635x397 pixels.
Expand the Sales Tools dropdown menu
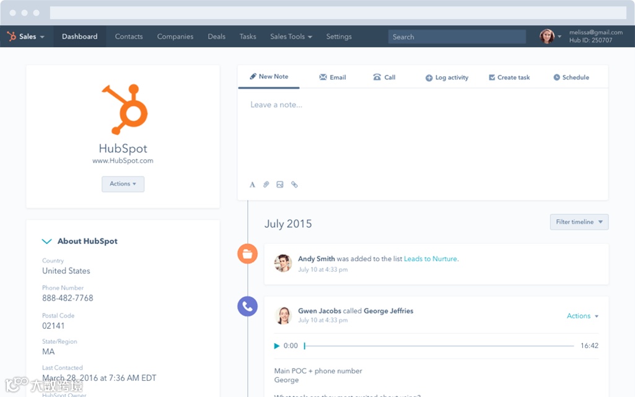[x=291, y=37]
